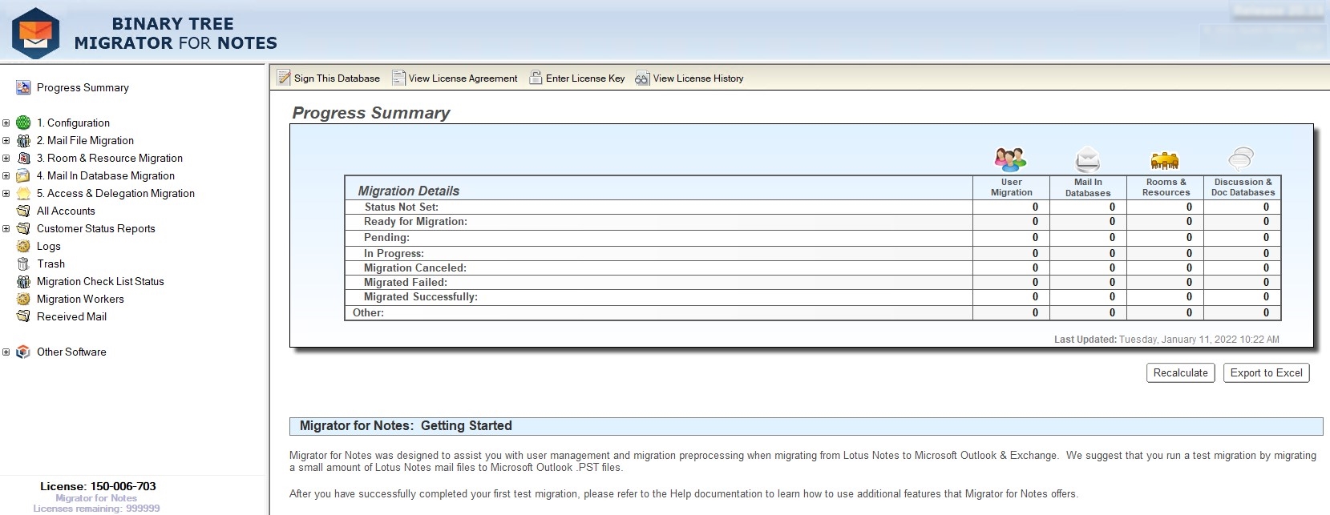This screenshot has width=1330, height=515.
Task: Click View License History action label
Action: [x=698, y=78]
